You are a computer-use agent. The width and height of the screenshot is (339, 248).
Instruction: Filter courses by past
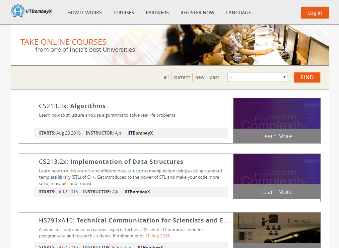pyautogui.click(x=214, y=77)
